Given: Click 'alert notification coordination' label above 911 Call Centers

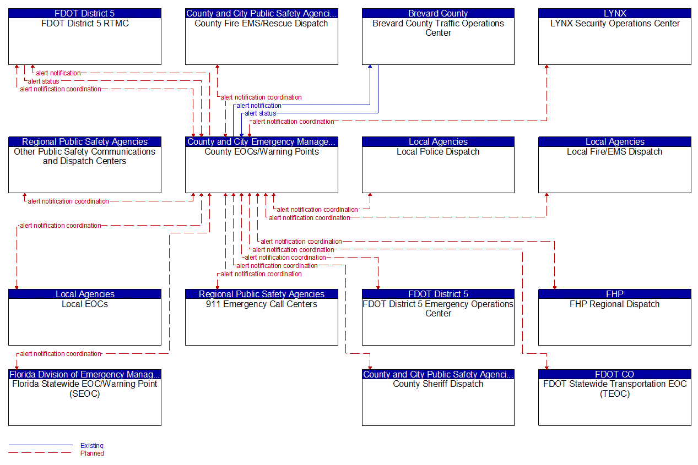Looking at the screenshot, I should click(261, 273).
